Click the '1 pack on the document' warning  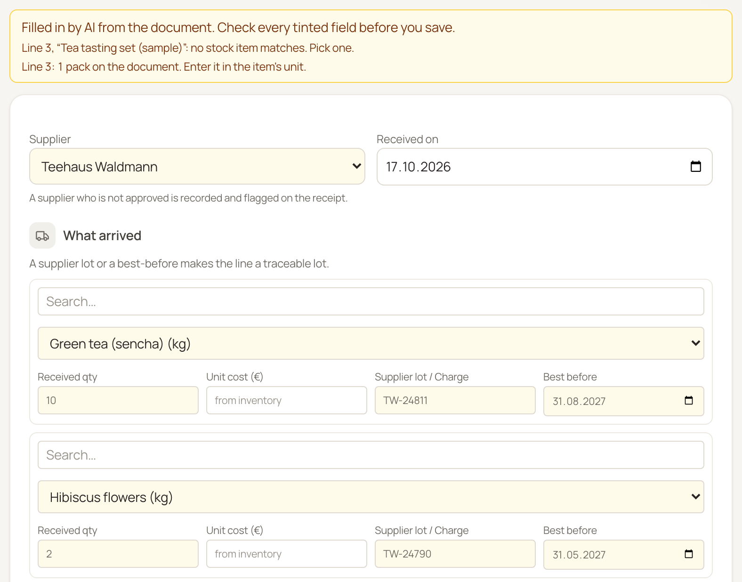[164, 67]
